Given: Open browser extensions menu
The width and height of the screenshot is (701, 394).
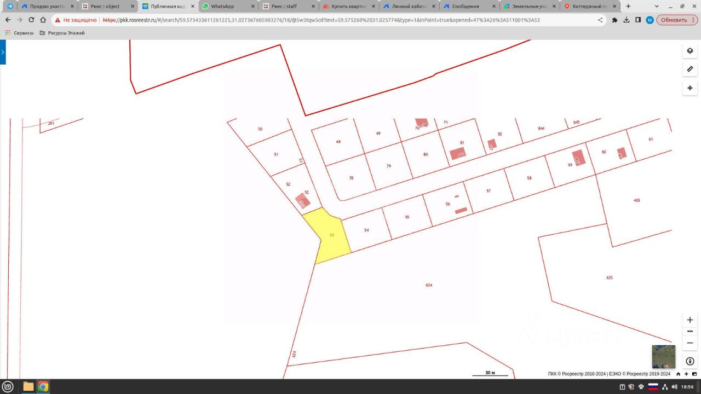Looking at the screenshot, I should 614,20.
